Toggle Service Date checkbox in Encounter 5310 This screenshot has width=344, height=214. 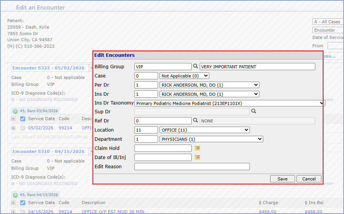[x=23, y=203]
